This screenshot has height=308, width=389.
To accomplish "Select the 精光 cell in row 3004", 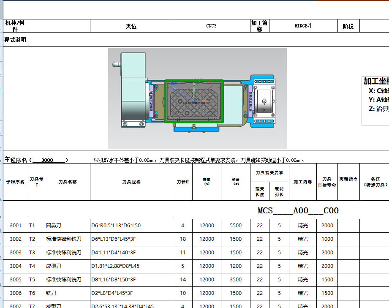I will click(302, 266).
